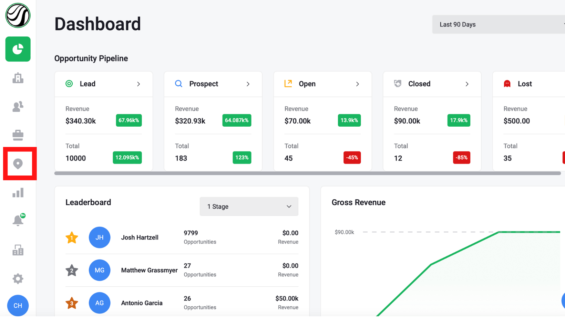Click the JH avatar for Josh Hartzell

point(100,237)
